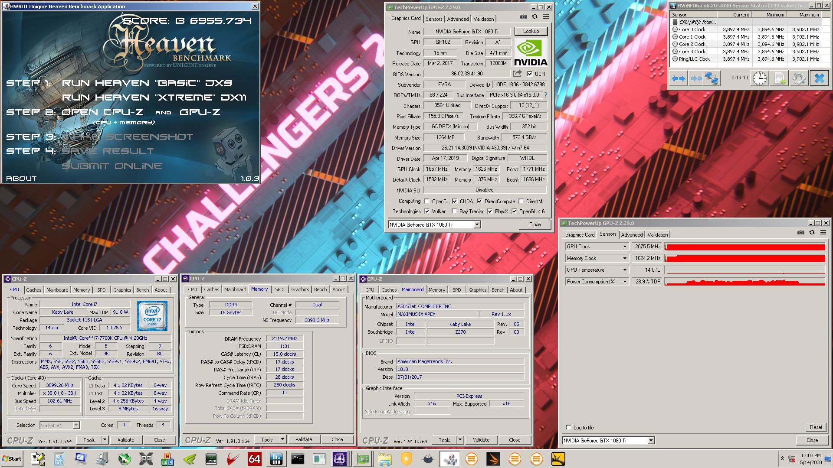Expand Power Consumption sensor dropdown arrow
The height and width of the screenshot is (468, 833).
[625, 282]
